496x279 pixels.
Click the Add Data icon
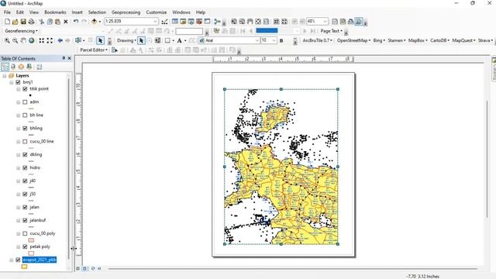(x=95, y=22)
